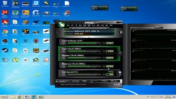Click the Afterburner information 'i' button

point(121,32)
